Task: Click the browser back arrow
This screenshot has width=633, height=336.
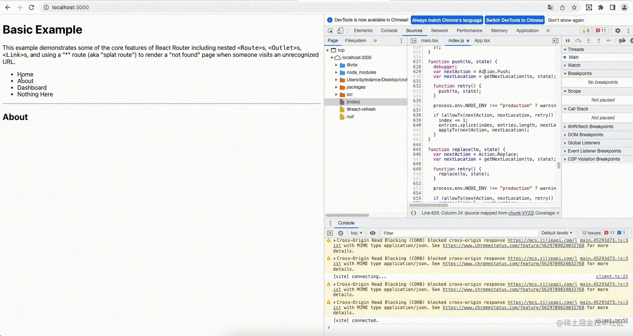Action: click(x=8, y=8)
